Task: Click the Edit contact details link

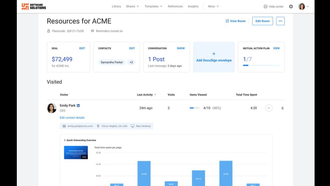Action: (72, 118)
